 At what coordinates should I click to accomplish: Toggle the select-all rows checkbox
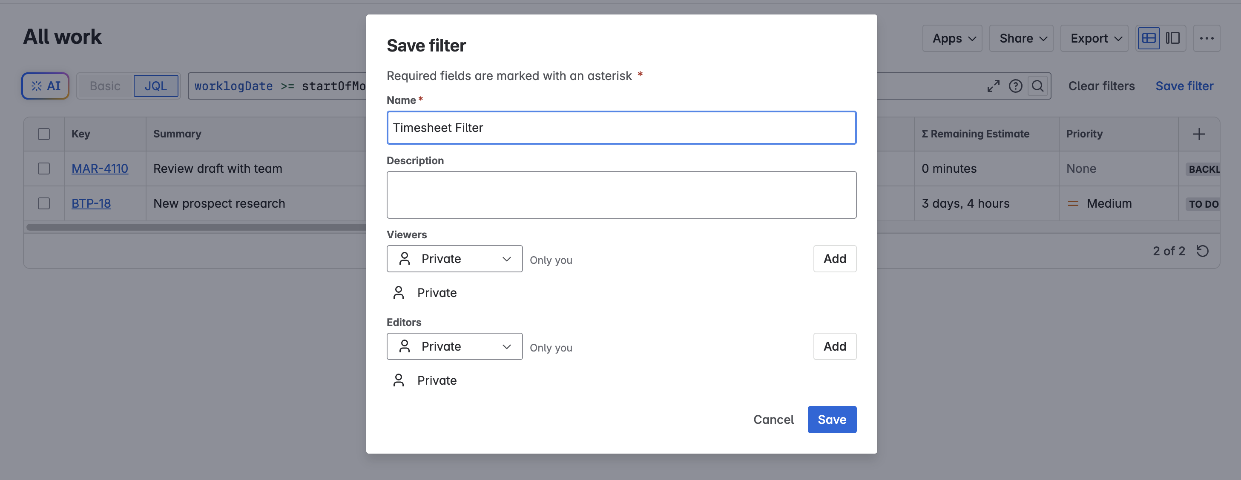point(44,134)
